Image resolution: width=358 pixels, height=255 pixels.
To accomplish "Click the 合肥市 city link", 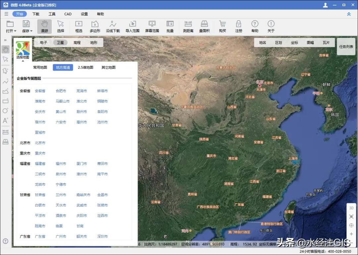I will point(61,91).
